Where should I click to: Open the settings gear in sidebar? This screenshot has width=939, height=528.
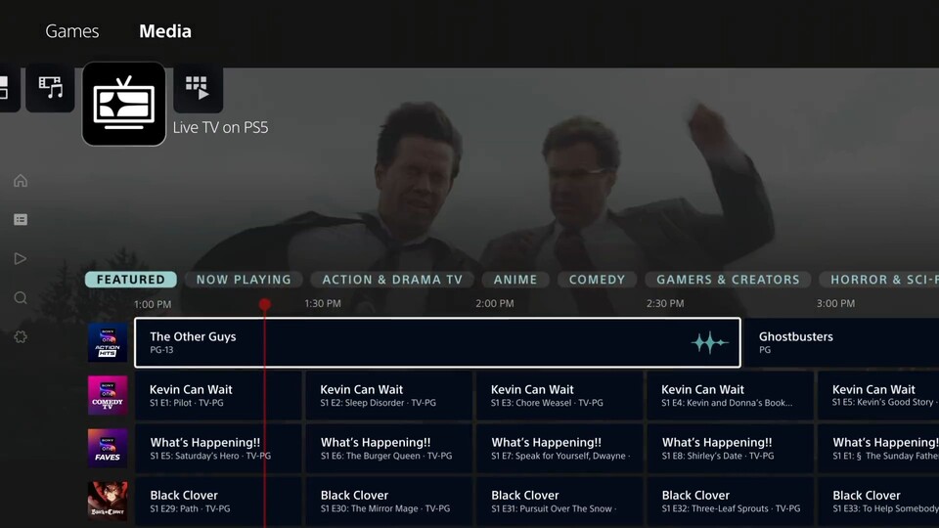(x=21, y=337)
